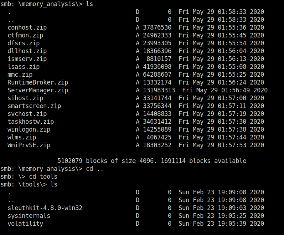Click the volatility directory name
The height and width of the screenshot is (235, 284).
click(25, 223)
